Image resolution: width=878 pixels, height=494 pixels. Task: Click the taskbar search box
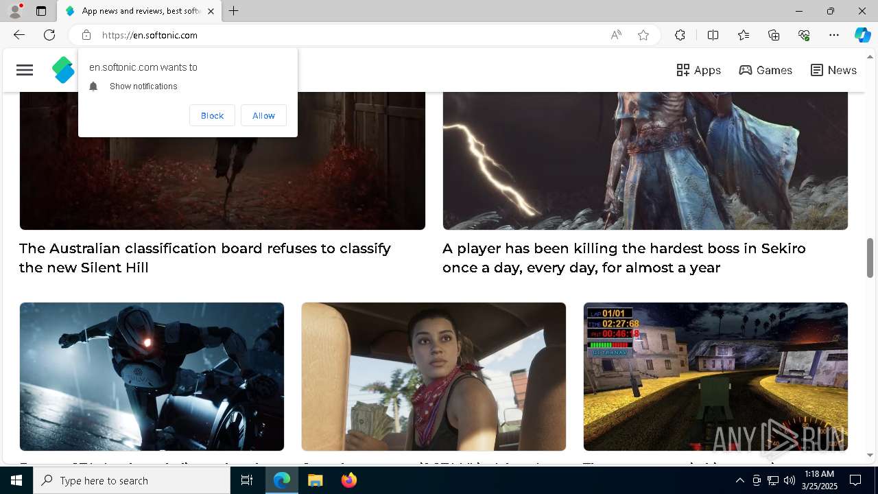[x=132, y=480]
